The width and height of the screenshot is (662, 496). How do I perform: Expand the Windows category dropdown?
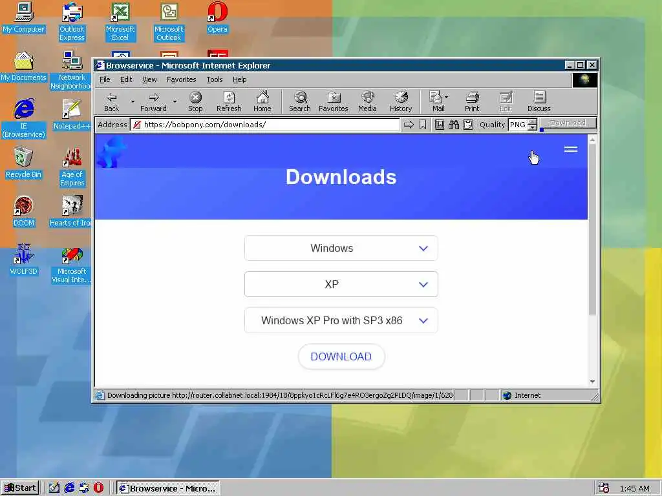tap(341, 248)
